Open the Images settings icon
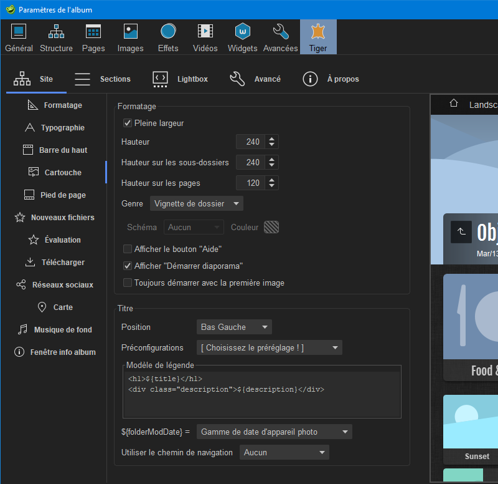The image size is (498, 484). [131, 37]
